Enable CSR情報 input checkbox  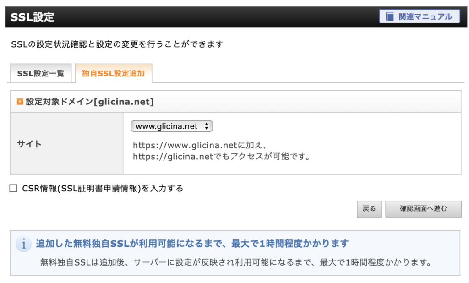(x=13, y=188)
